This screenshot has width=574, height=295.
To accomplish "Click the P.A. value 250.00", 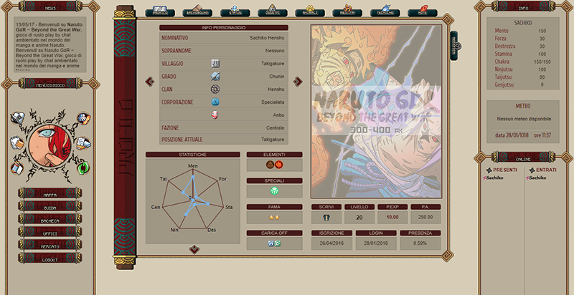I will pos(425,217).
